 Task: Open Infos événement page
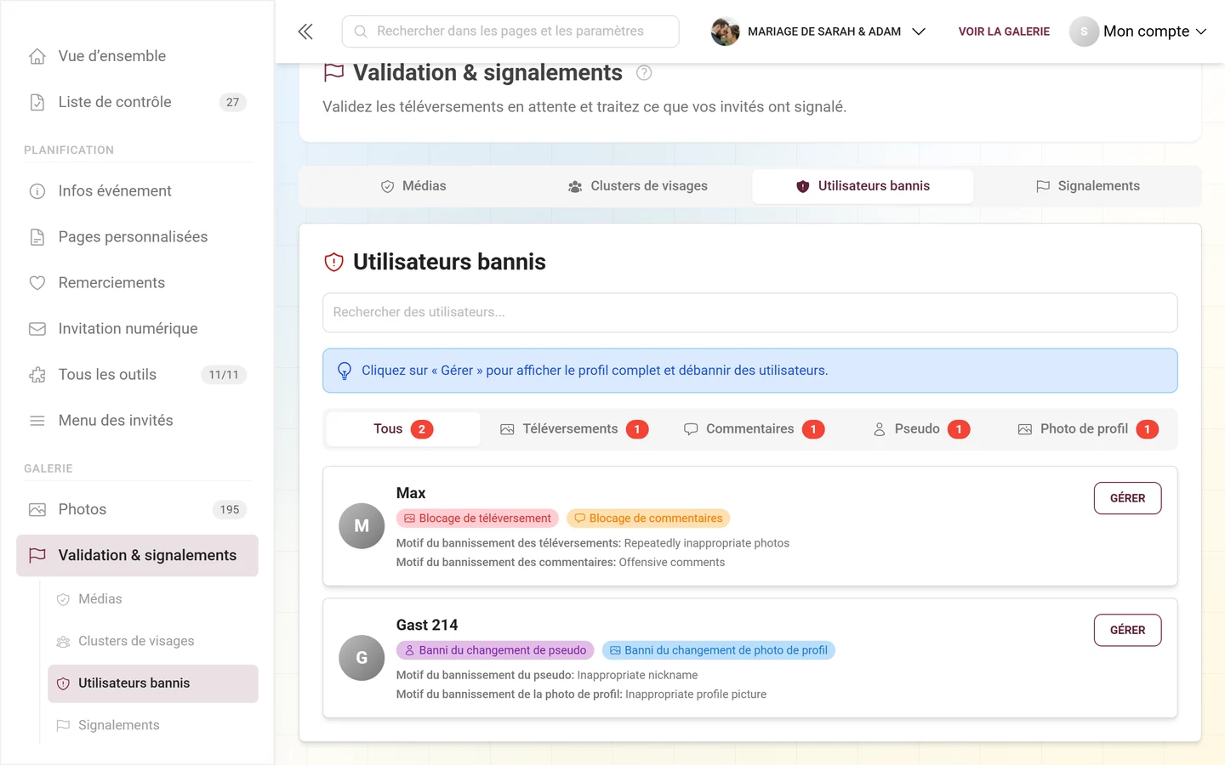click(137, 191)
